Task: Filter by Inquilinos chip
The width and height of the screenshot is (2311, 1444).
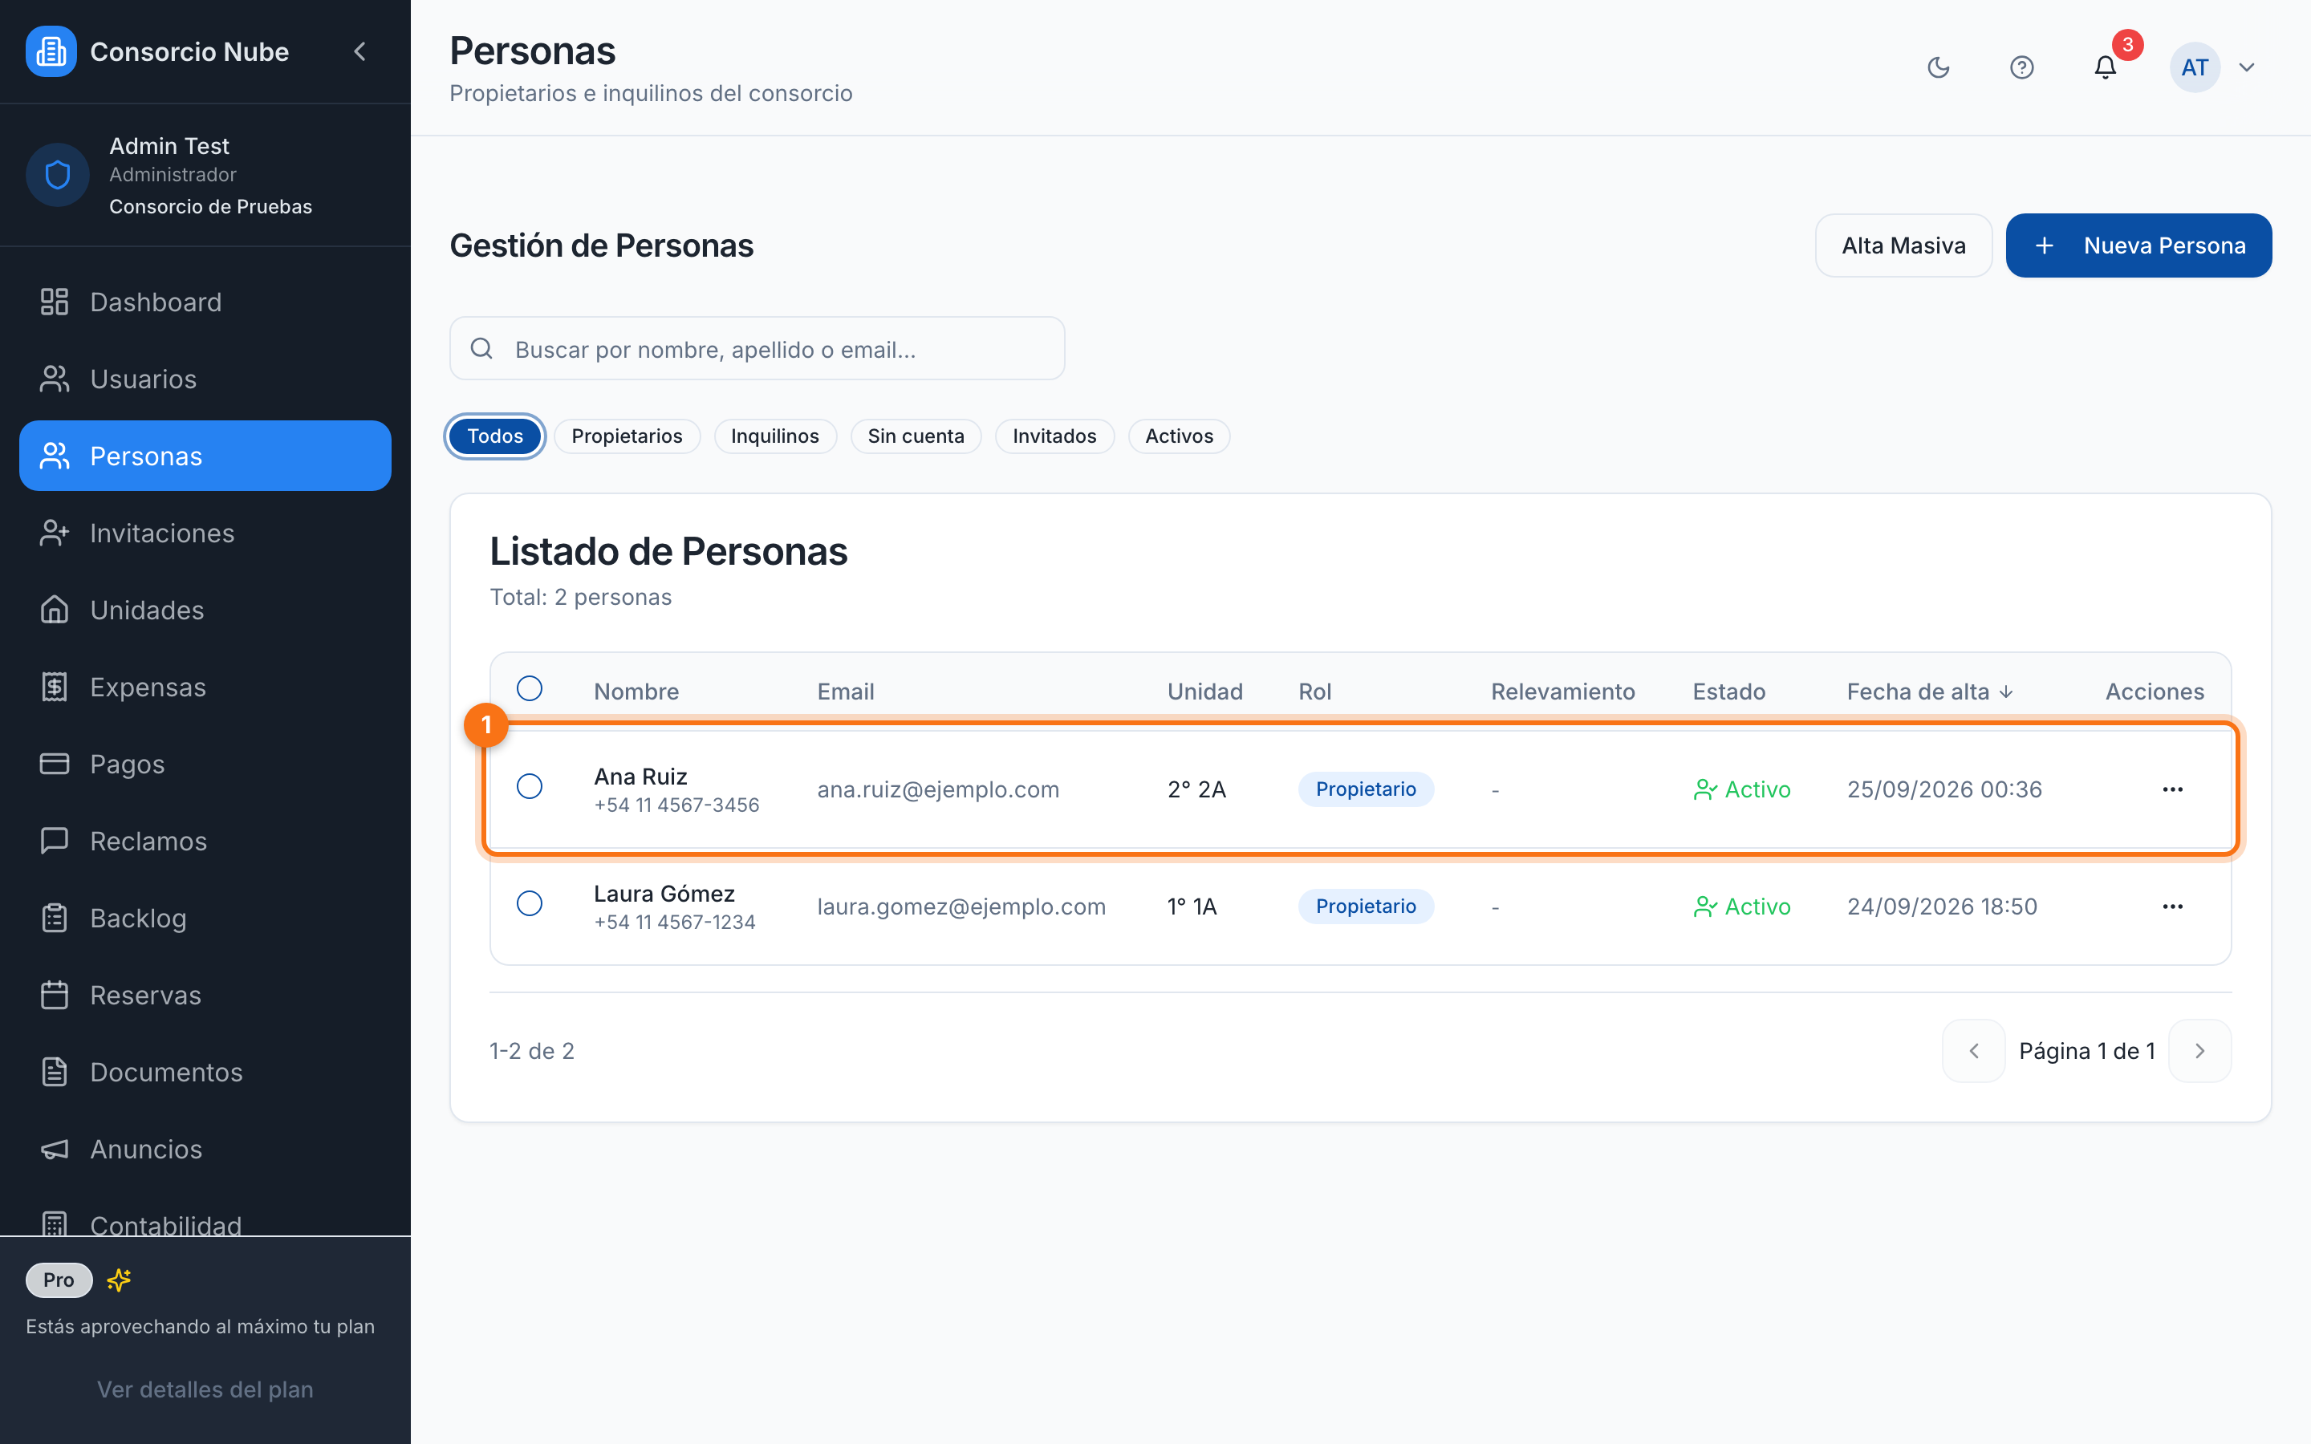Action: tap(774, 436)
